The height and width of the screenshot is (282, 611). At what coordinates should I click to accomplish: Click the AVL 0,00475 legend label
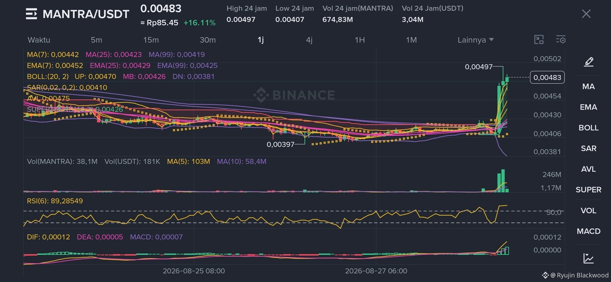48,99
